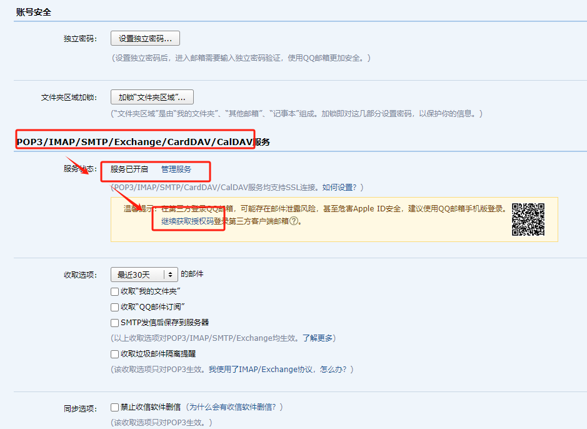Click the POP3/IMAP/SMTP/Exchange/CardDAV/CalDAV服务 heading
Screen dimensions: 587x429
coord(143,142)
